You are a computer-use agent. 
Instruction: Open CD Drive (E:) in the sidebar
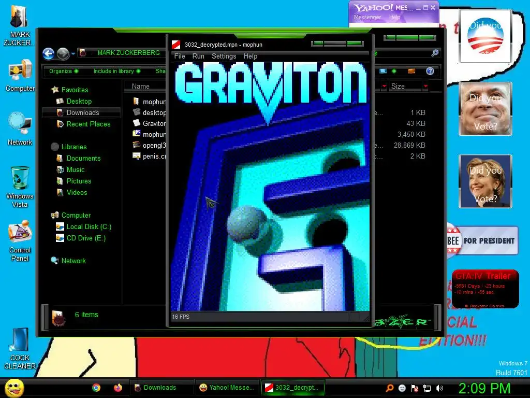click(86, 238)
